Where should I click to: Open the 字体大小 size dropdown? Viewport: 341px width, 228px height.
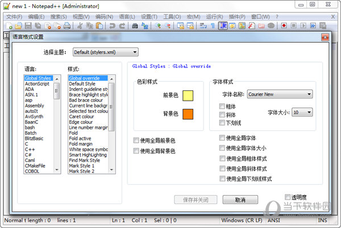pos(302,112)
